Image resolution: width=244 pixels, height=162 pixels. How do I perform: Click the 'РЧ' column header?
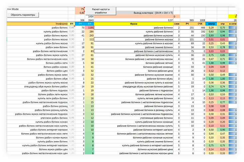click(191, 24)
